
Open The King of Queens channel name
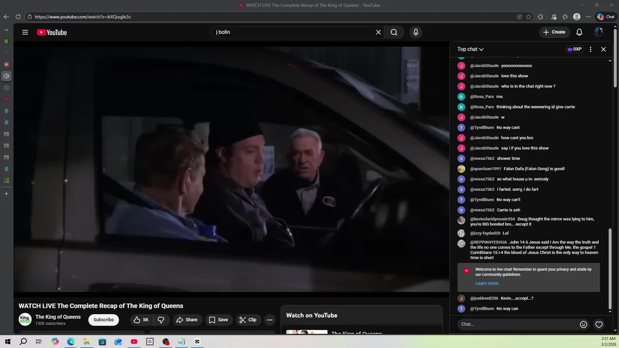[x=58, y=317]
